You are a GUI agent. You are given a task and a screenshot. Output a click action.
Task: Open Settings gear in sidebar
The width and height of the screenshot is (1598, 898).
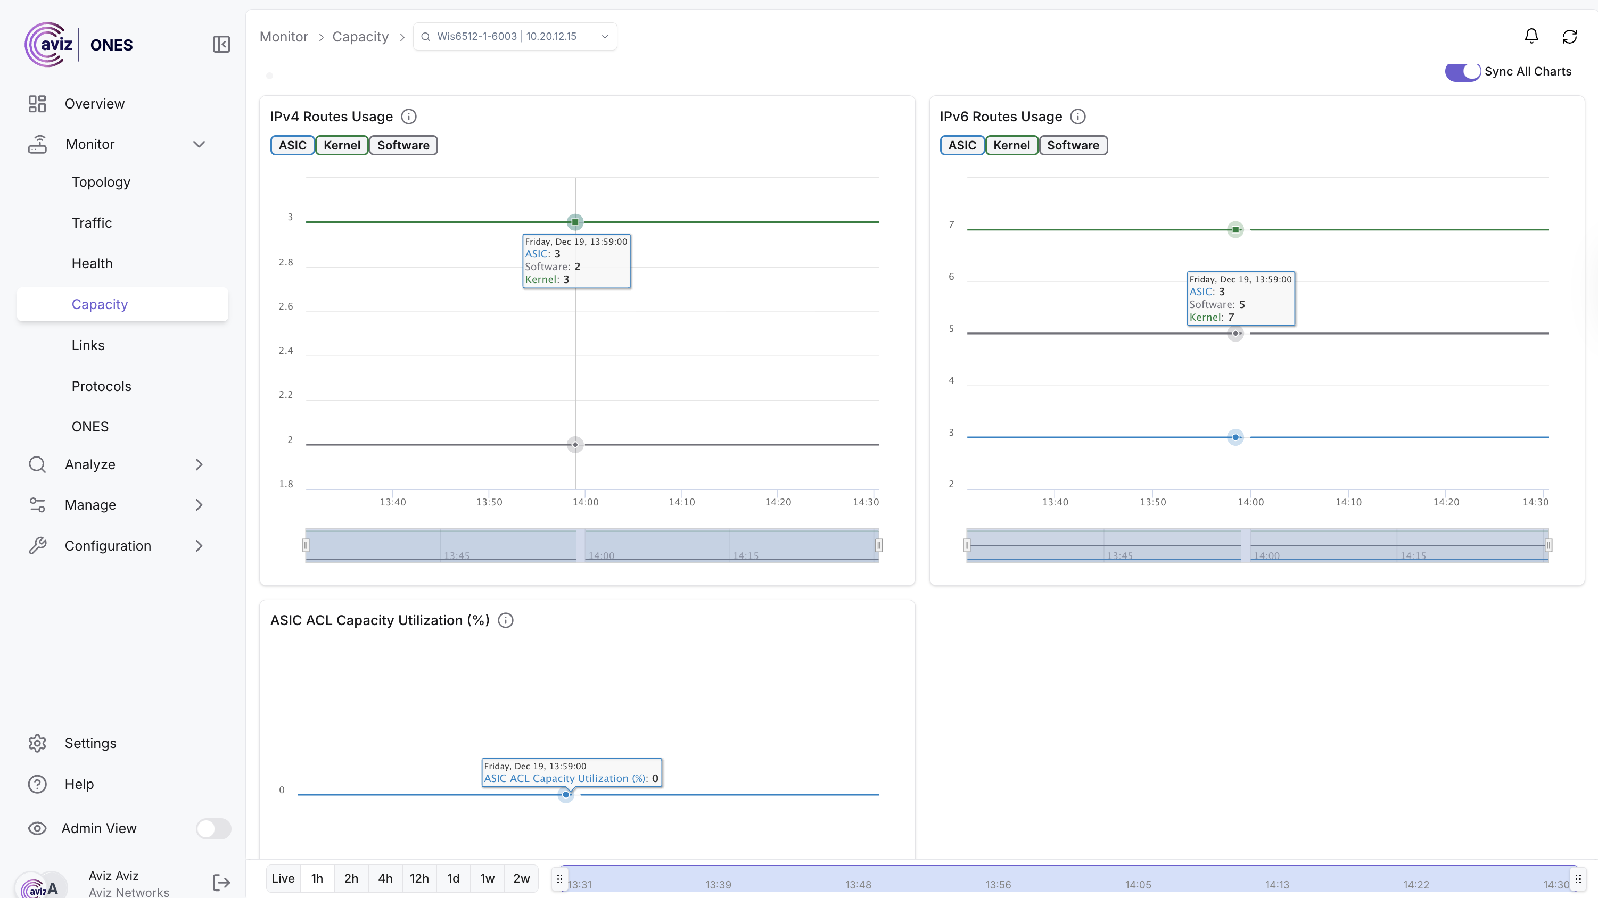click(x=37, y=743)
